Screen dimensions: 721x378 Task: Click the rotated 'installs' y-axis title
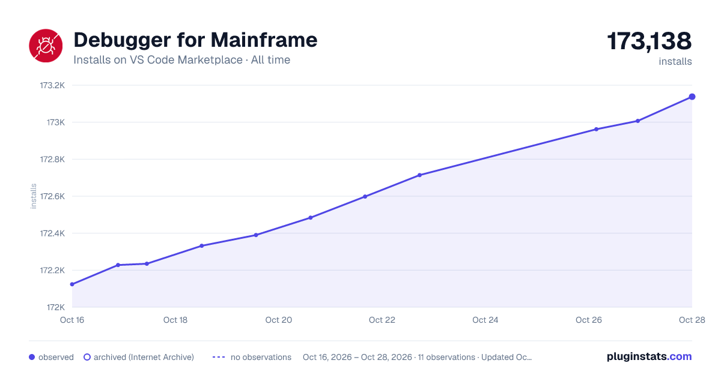click(x=34, y=196)
